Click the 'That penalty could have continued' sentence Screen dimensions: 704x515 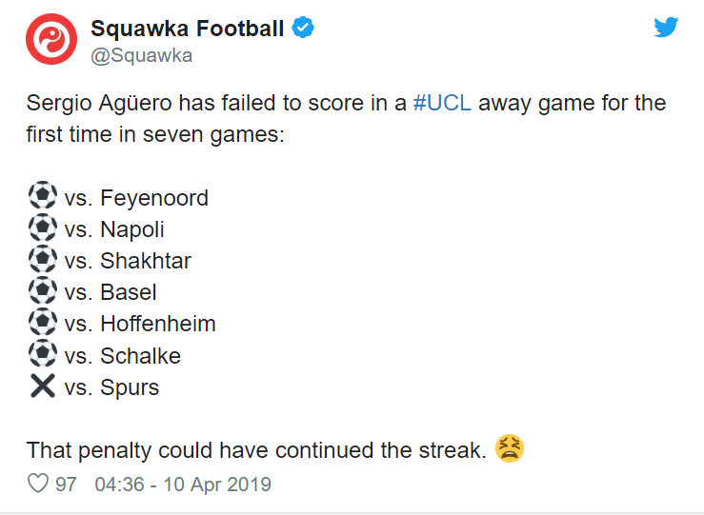coord(256,450)
